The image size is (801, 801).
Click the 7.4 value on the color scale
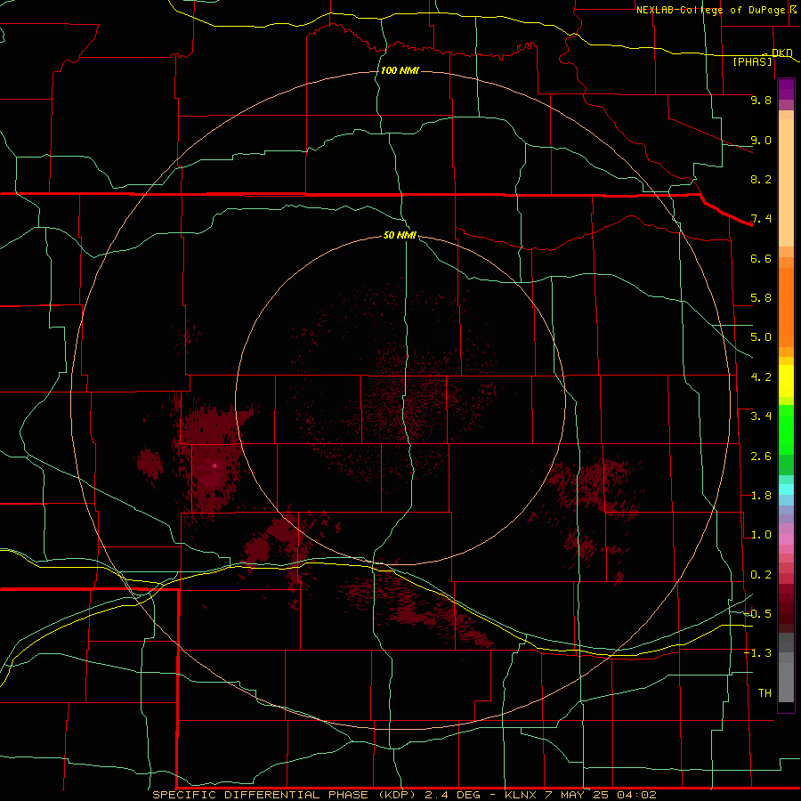pyautogui.click(x=761, y=219)
